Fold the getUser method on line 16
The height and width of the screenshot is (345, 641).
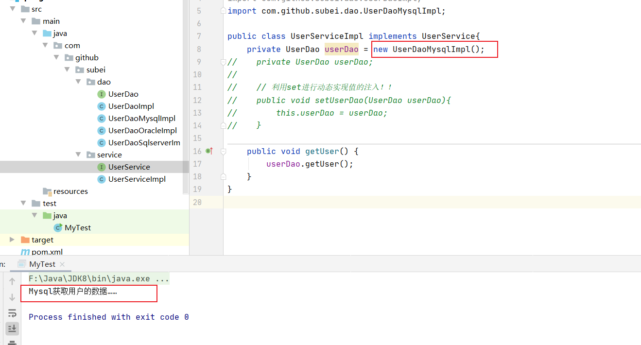(x=223, y=151)
